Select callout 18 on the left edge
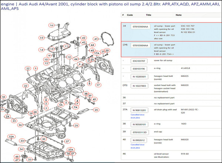Viewport: 222px width, 163px height. click(x=3, y=97)
